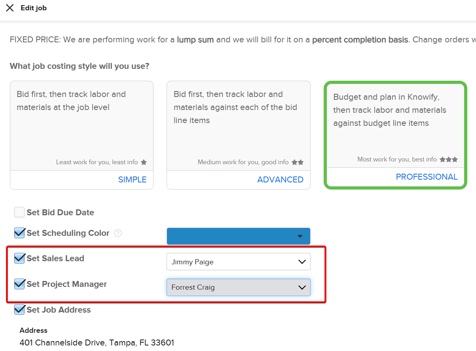Expand the Project Manager dropdown showing Forrest Craig
The width and height of the screenshot is (476, 351).
tap(238, 287)
